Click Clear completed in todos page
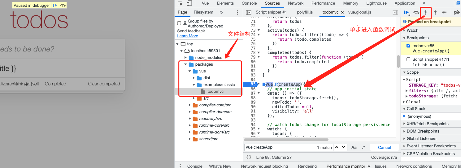This screenshot has height=168, width=461. click(104, 84)
